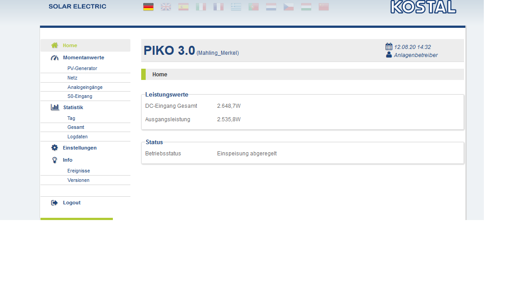The image size is (518, 291).
Task: Click the Logout arrow icon
Action: [54, 203]
